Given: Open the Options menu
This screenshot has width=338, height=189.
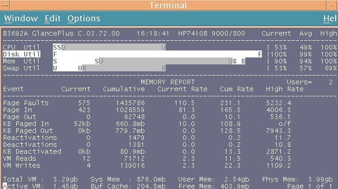Looking at the screenshot, I should pyautogui.click(x=84, y=19).
